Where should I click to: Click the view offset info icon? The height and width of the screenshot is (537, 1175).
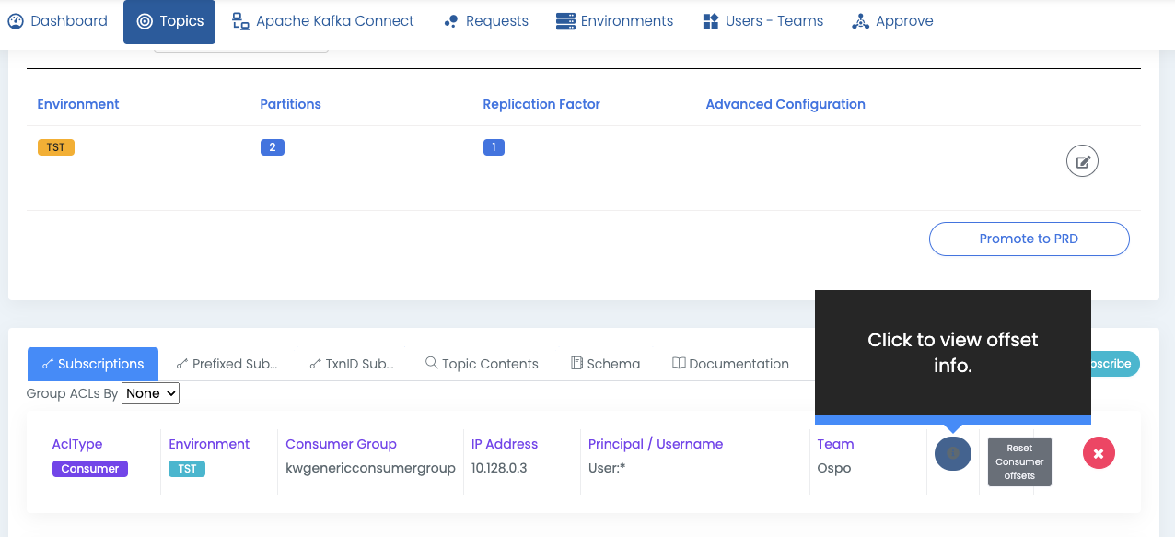pyautogui.click(x=952, y=453)
